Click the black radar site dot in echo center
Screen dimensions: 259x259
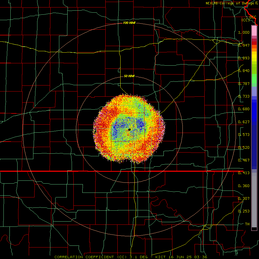point(129,130)
